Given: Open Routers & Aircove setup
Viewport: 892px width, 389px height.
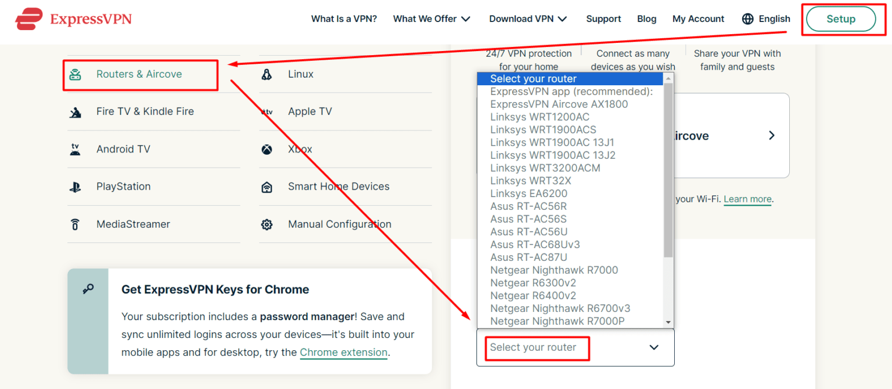Looking at the screenshot, I should (141, 74).
